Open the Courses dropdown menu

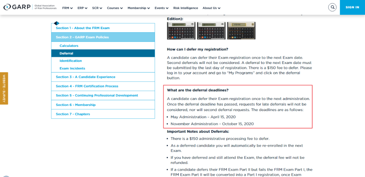pyautogui.click(x=115, y=8)
